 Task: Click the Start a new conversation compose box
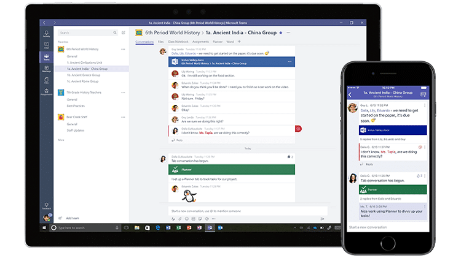[x=248, y=211]
